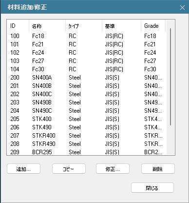The height and width of the screenshot is (203, 189).
Task: Click ID 203 cell
Action: (15, 102)
